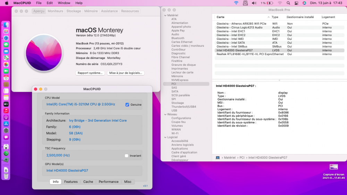Open the Trash in the Dock
Screen dimensions: 347x195
pos(6,176)
